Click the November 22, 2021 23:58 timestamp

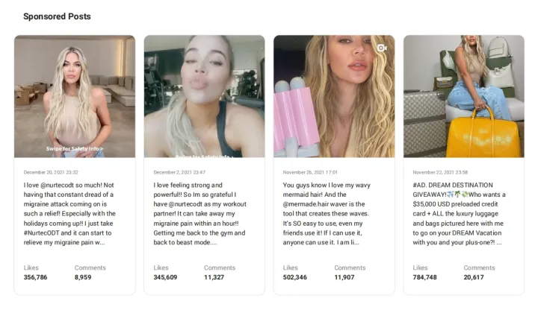(x=440, y=172)
